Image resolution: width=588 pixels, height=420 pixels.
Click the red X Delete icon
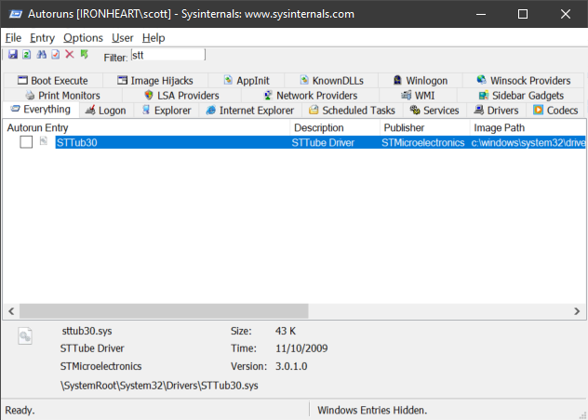(x=70, y=56)
